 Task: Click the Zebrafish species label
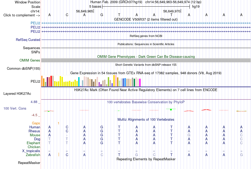coord(33,155)
